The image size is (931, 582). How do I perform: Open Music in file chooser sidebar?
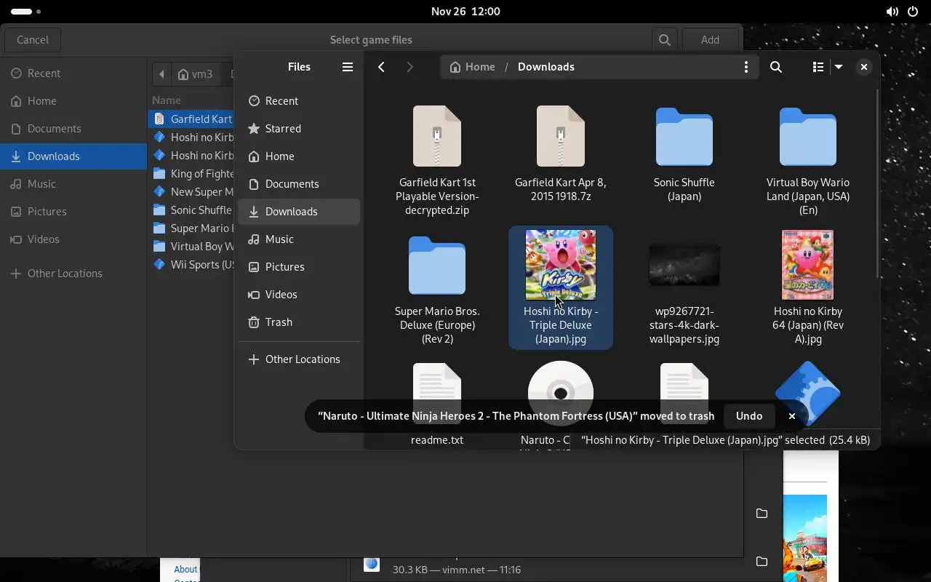73,184
